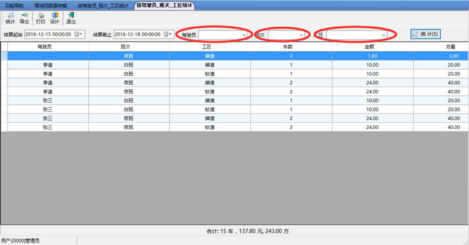The image size is (469, 245).
Task: Click the 驾驶员 column header
Action: coord(48,47)
